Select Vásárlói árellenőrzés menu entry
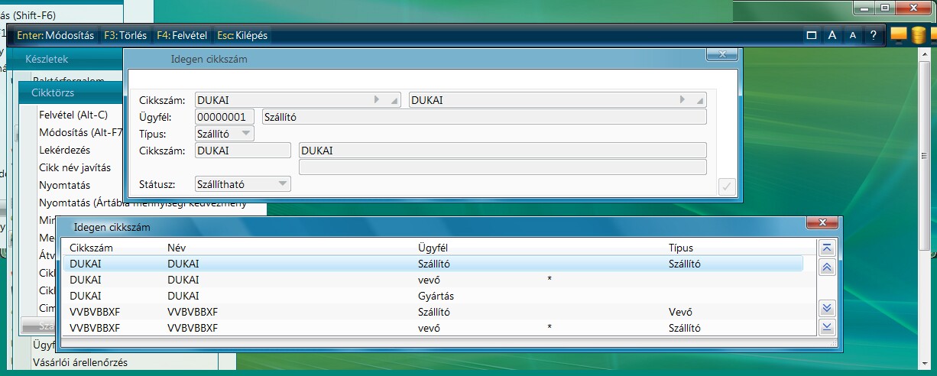Screen dimensions: 937x376 79,362
